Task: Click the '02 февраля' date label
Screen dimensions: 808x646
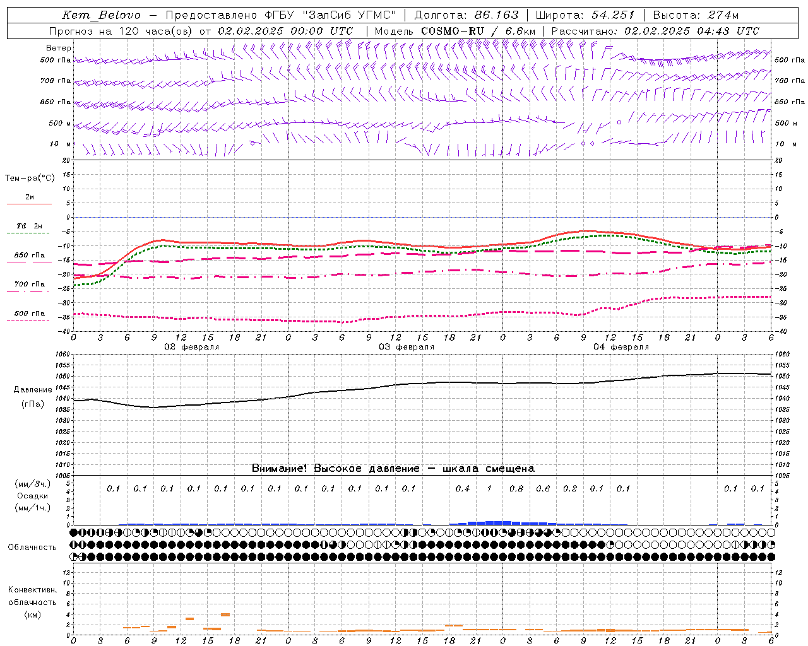Action: 192,347
